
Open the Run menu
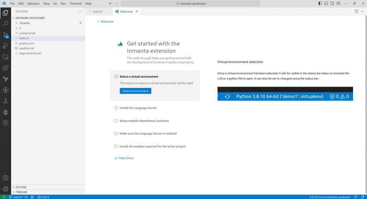point(63,4)
